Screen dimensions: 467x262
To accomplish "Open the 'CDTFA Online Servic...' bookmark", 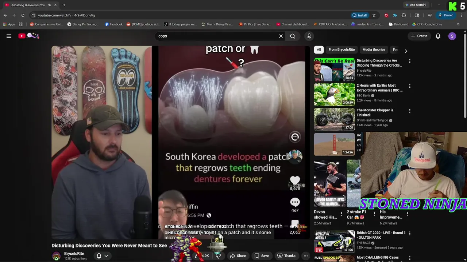I will (330, 24).
